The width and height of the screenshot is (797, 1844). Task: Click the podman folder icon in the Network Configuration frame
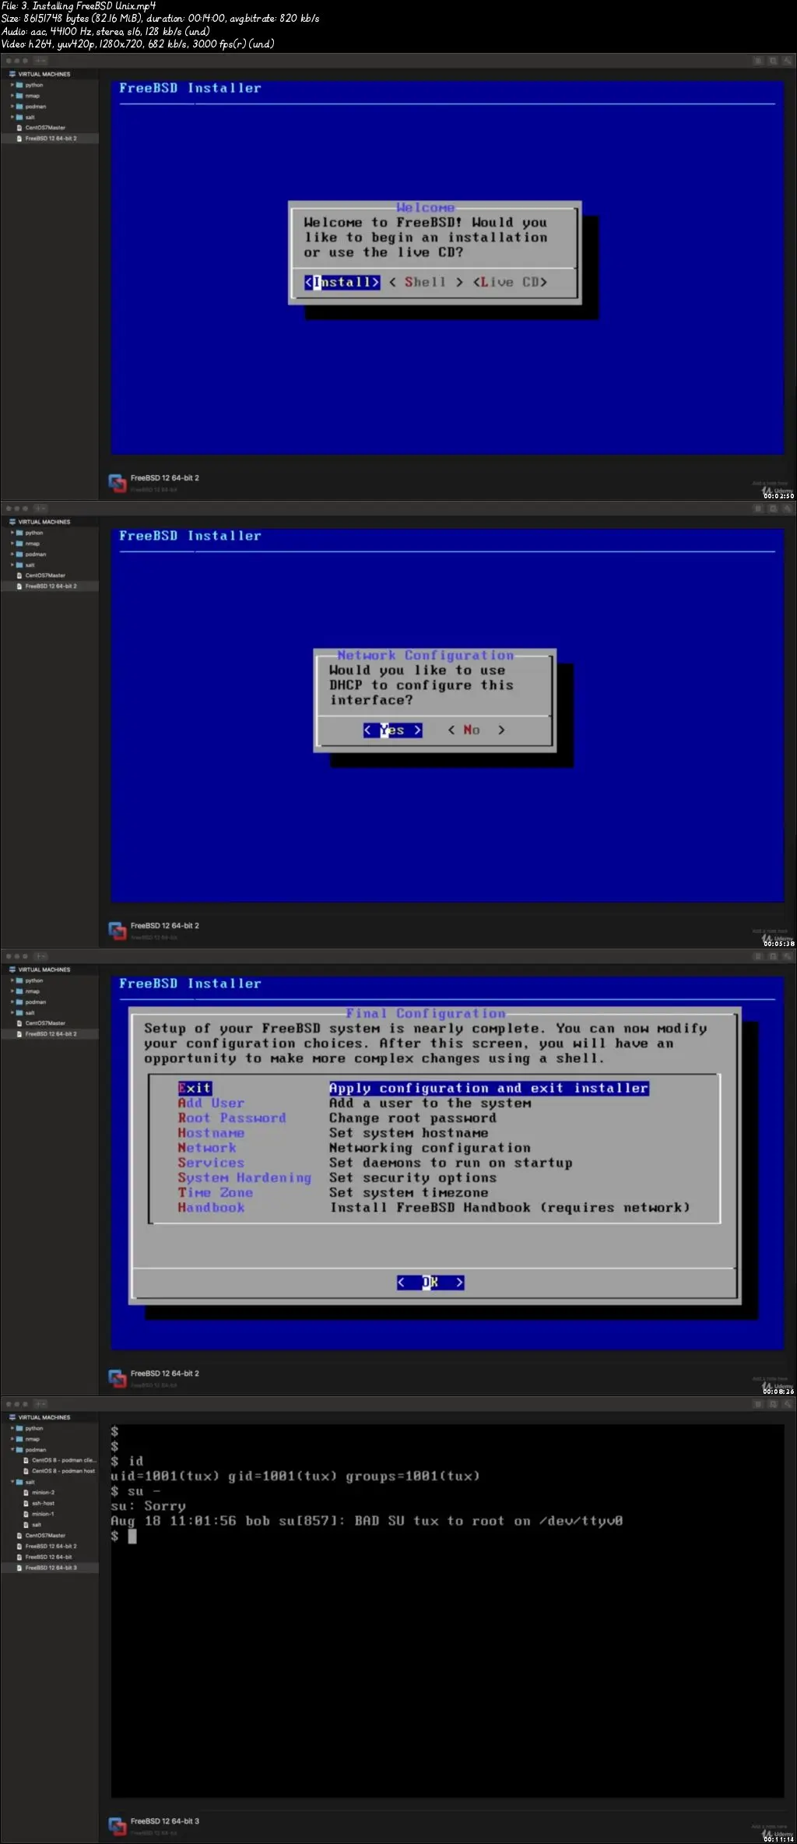click(x=19, y=554)
